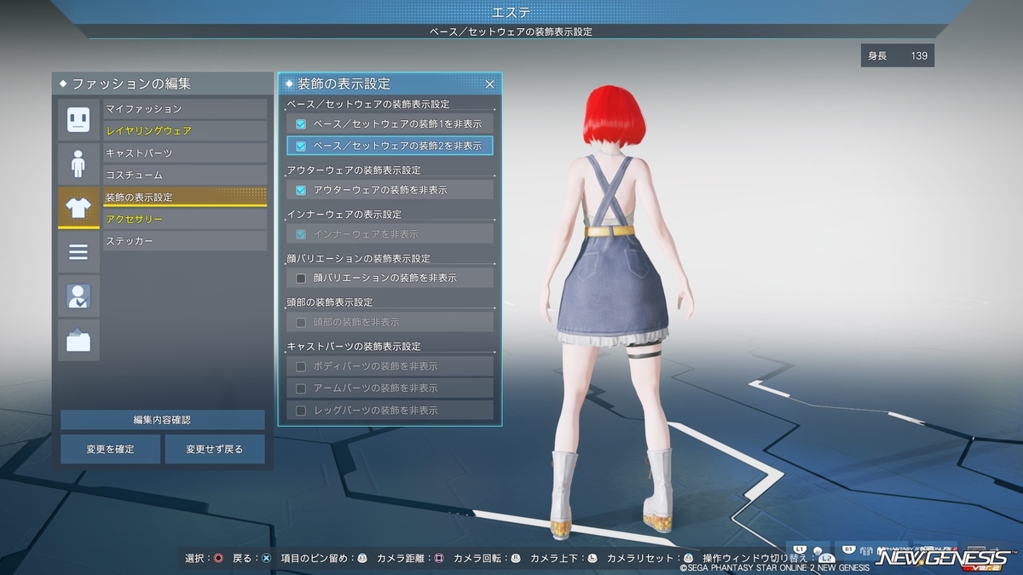Open コスチューム menu item
The image size is (1023, 575).
coord(185,175)
